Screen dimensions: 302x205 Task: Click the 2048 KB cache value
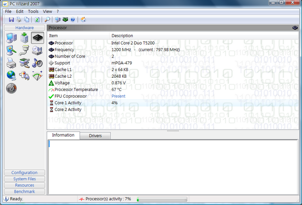coord(119,76)
